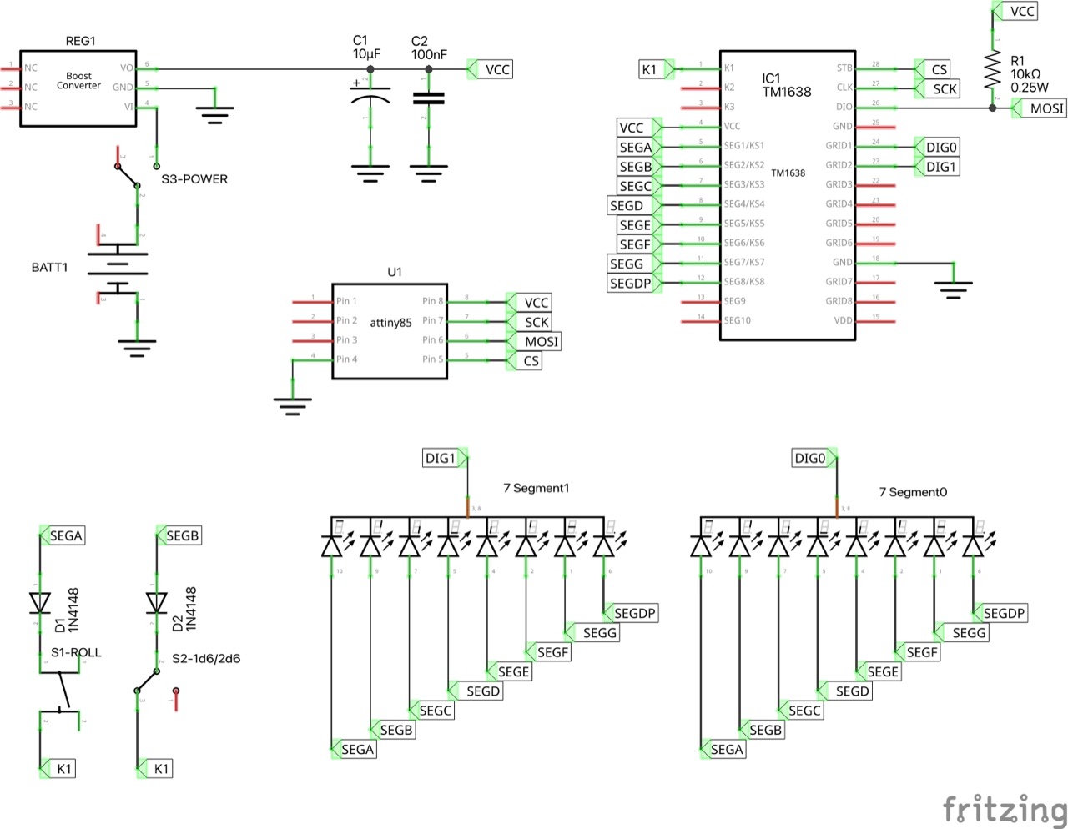
Task: Click the S1-ROLL pushbutton symbol
Action: point(59,691)
